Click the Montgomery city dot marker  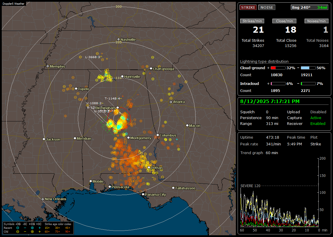pos(128,138)
